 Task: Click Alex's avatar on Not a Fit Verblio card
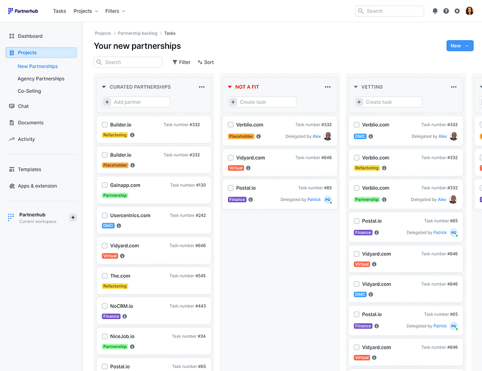coord(328,136)
